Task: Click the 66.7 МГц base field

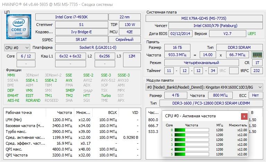Action: coord(238,55)
